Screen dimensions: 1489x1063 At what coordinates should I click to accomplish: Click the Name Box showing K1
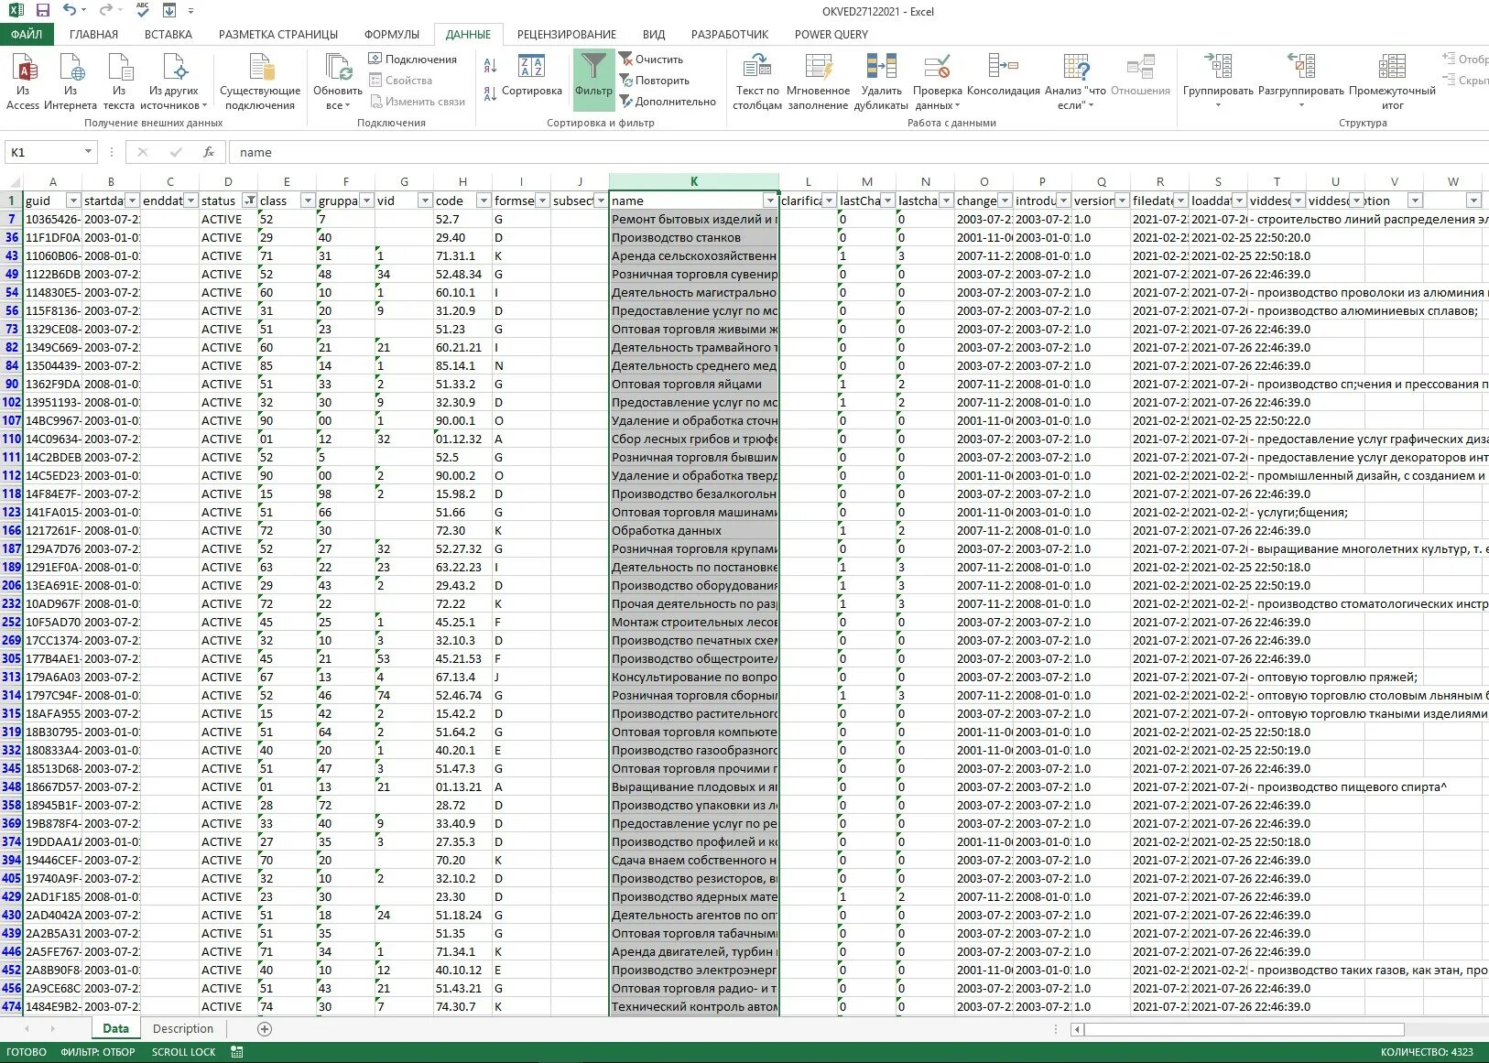click(x=44, y=152)
